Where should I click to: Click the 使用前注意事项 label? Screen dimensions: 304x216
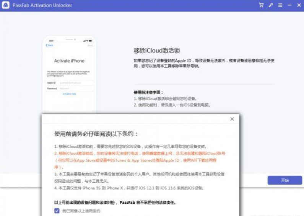148,92
